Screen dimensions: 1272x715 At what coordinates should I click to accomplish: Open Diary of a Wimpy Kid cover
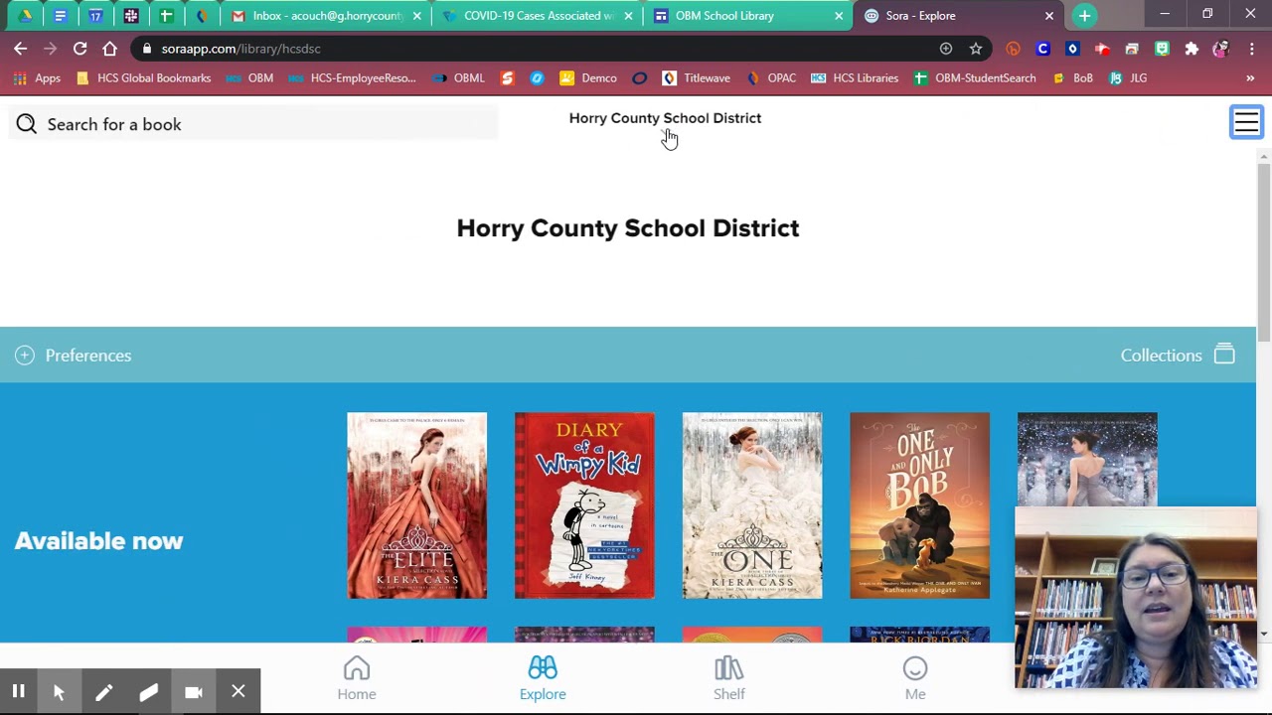click(x=584, y=505)
